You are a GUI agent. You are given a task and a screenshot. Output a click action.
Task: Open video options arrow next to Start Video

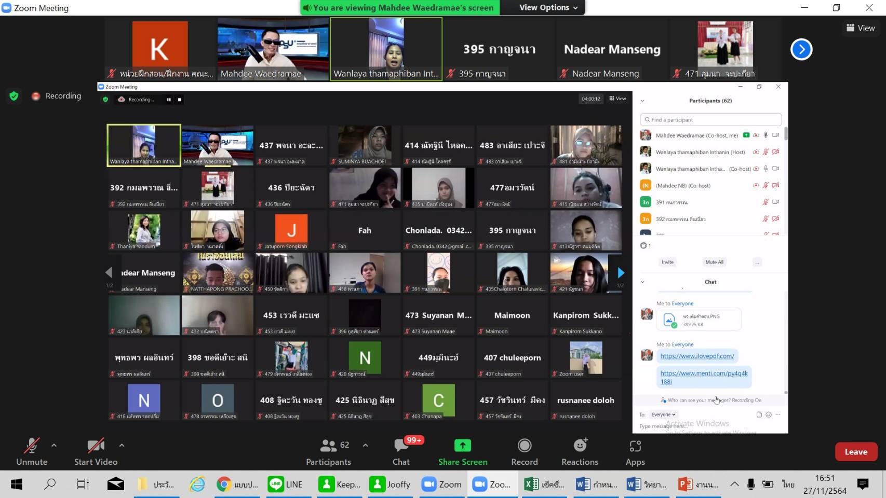point(122,445)
